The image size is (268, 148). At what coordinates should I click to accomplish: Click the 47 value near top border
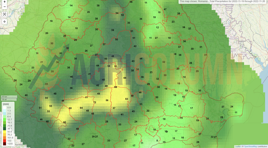click(165, 9)
